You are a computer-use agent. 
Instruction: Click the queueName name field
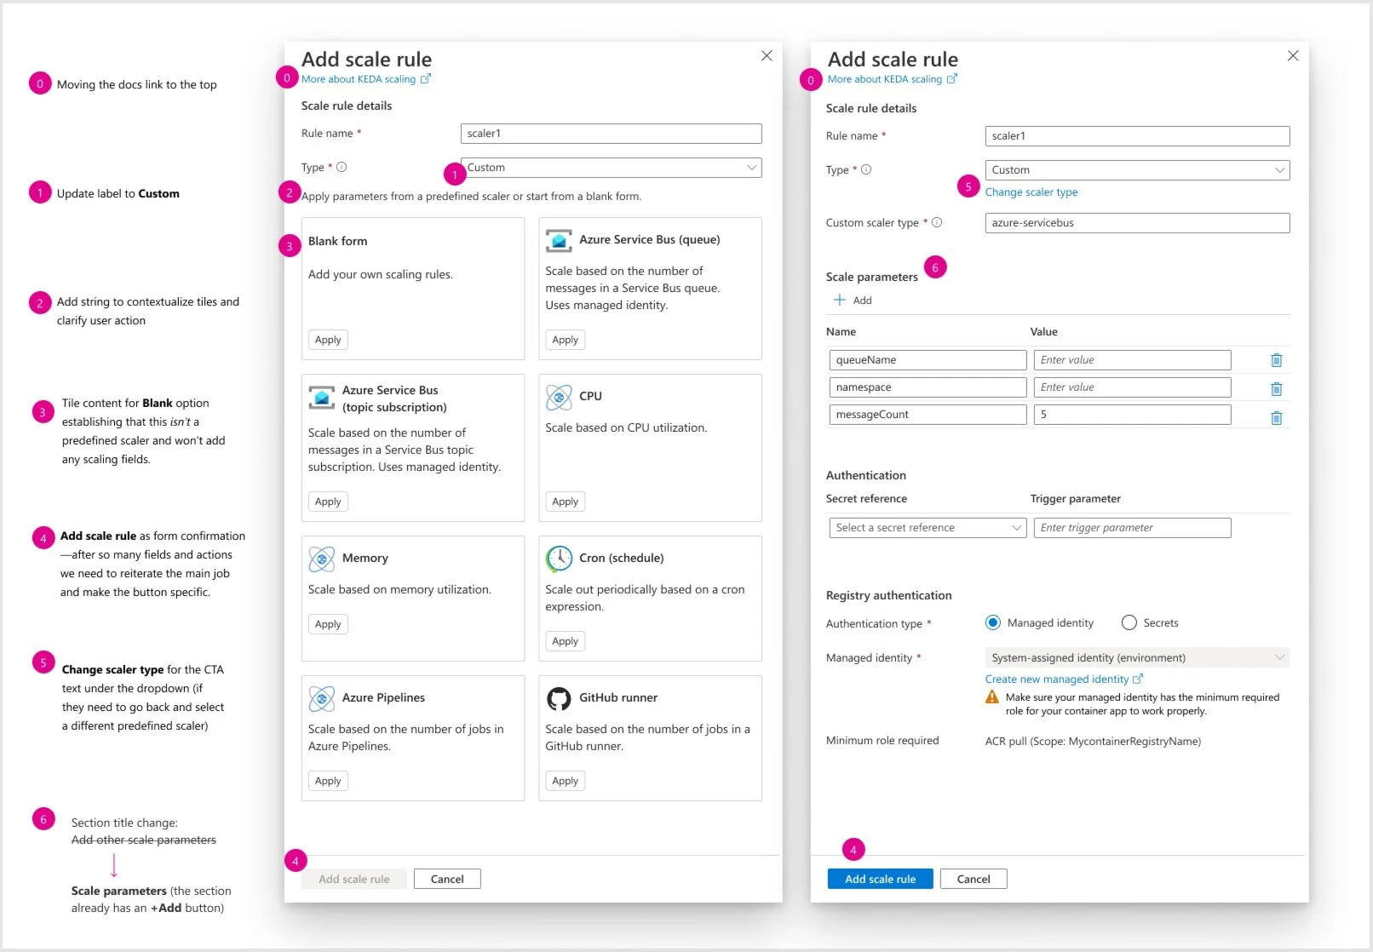point(928,360)
